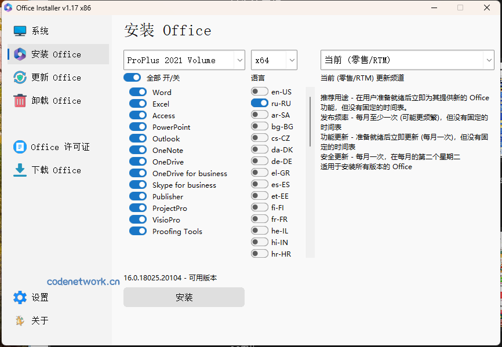Open 设置 using the gear icon
The image size is (502, 347).
tap(19, 297)
